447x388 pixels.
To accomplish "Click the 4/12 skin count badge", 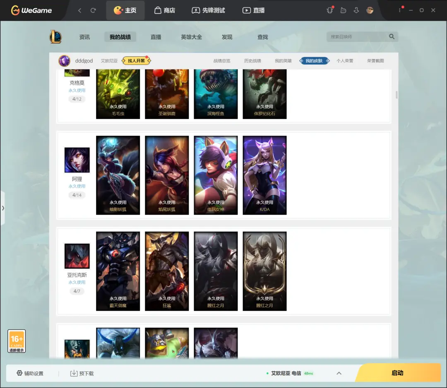I will [77, 99].
